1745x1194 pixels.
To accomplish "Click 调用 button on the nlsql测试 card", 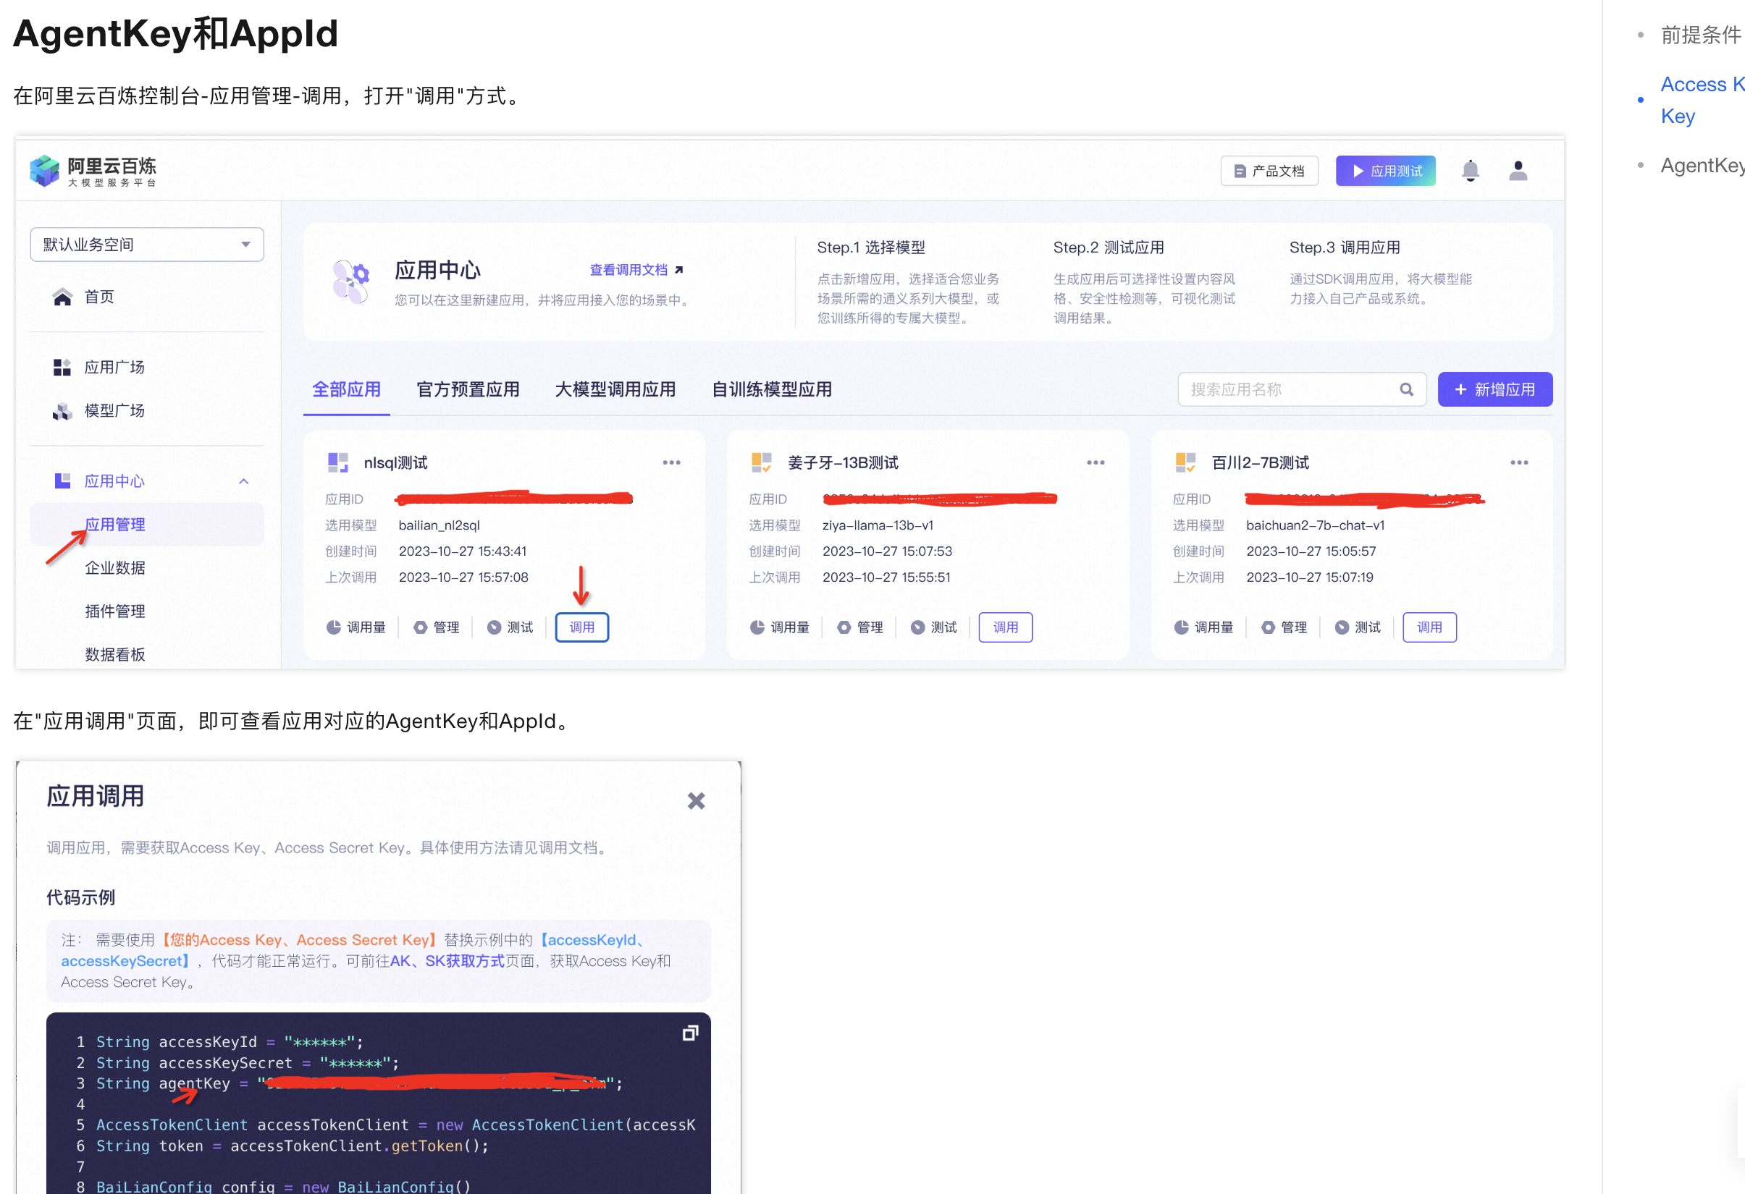I will 581,627.
